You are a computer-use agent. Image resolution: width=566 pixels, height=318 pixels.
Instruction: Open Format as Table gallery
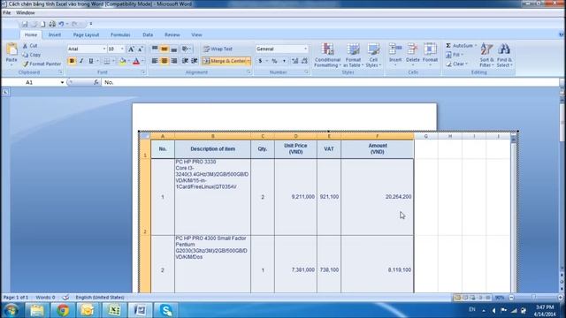click(353, 55)
